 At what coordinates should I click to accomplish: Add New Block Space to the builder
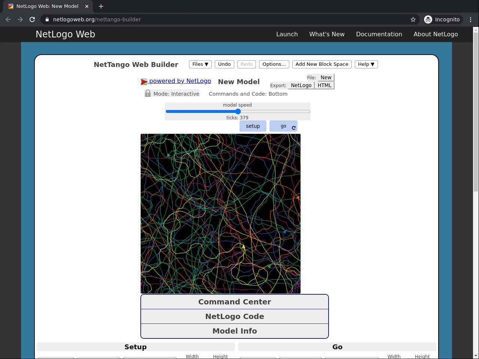(x=322, y=64)
